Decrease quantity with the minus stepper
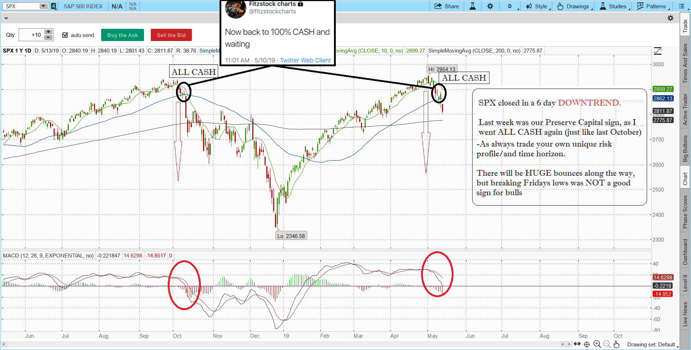This screenshot has width=691, height=350. click(48, 37)
